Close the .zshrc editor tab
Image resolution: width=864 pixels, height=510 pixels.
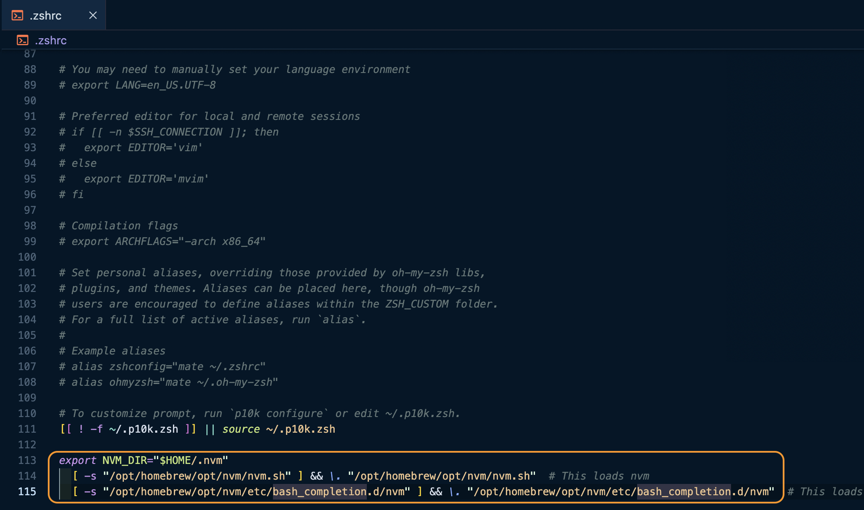pos(93,16)
